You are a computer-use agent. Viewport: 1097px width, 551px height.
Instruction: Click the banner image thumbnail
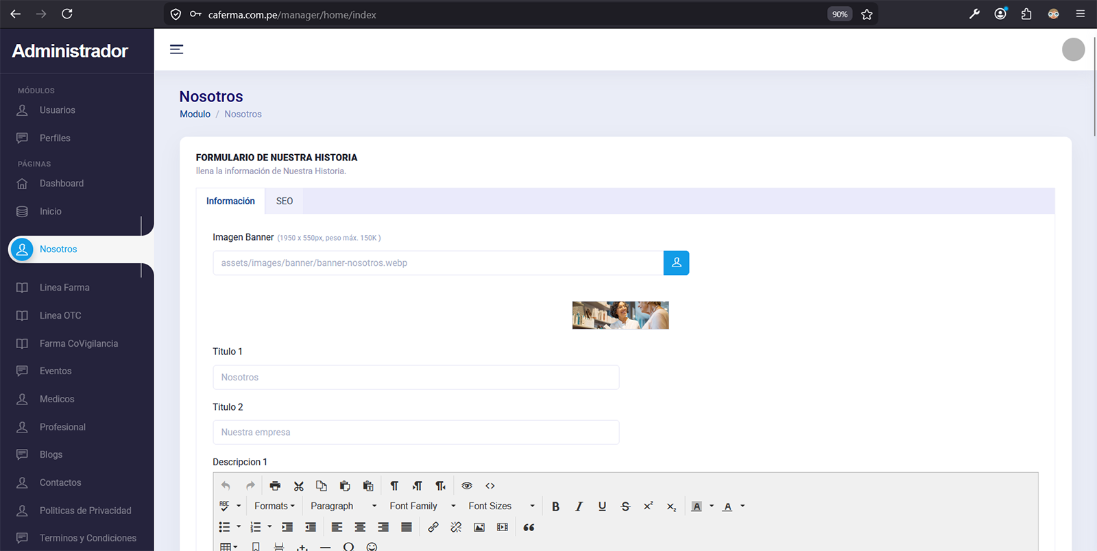click(620, 315)
